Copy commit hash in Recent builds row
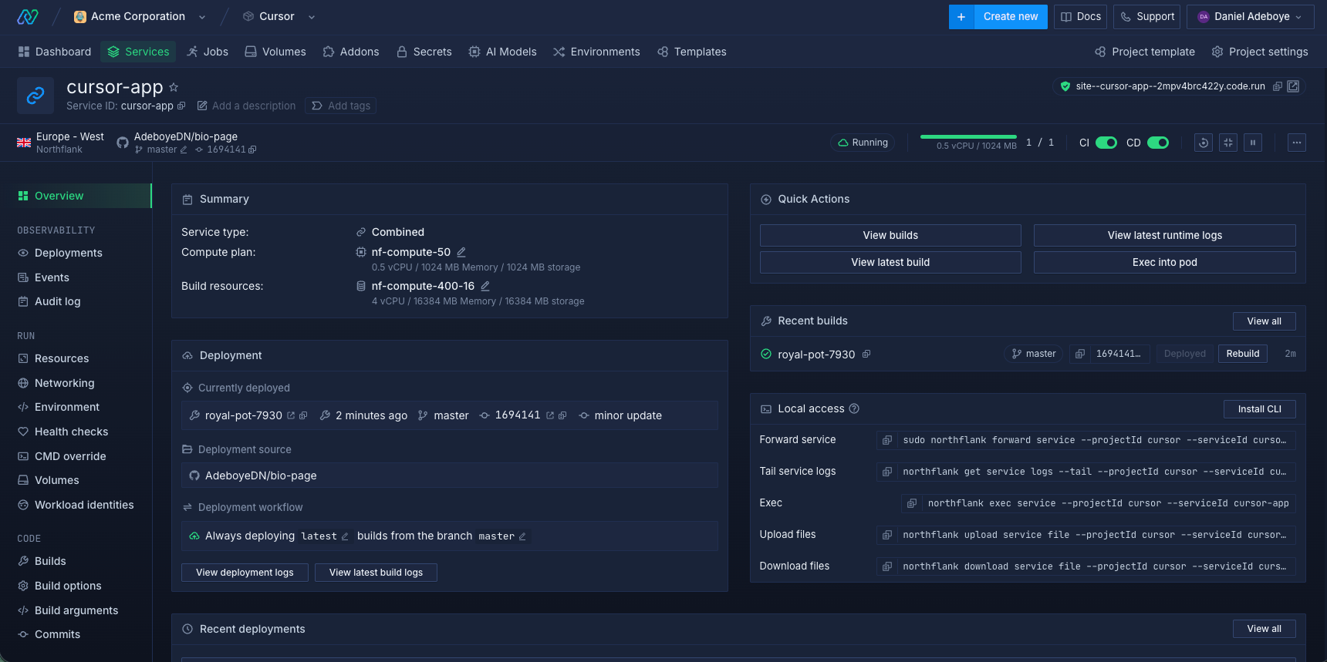 click(x=1080, y=354)
